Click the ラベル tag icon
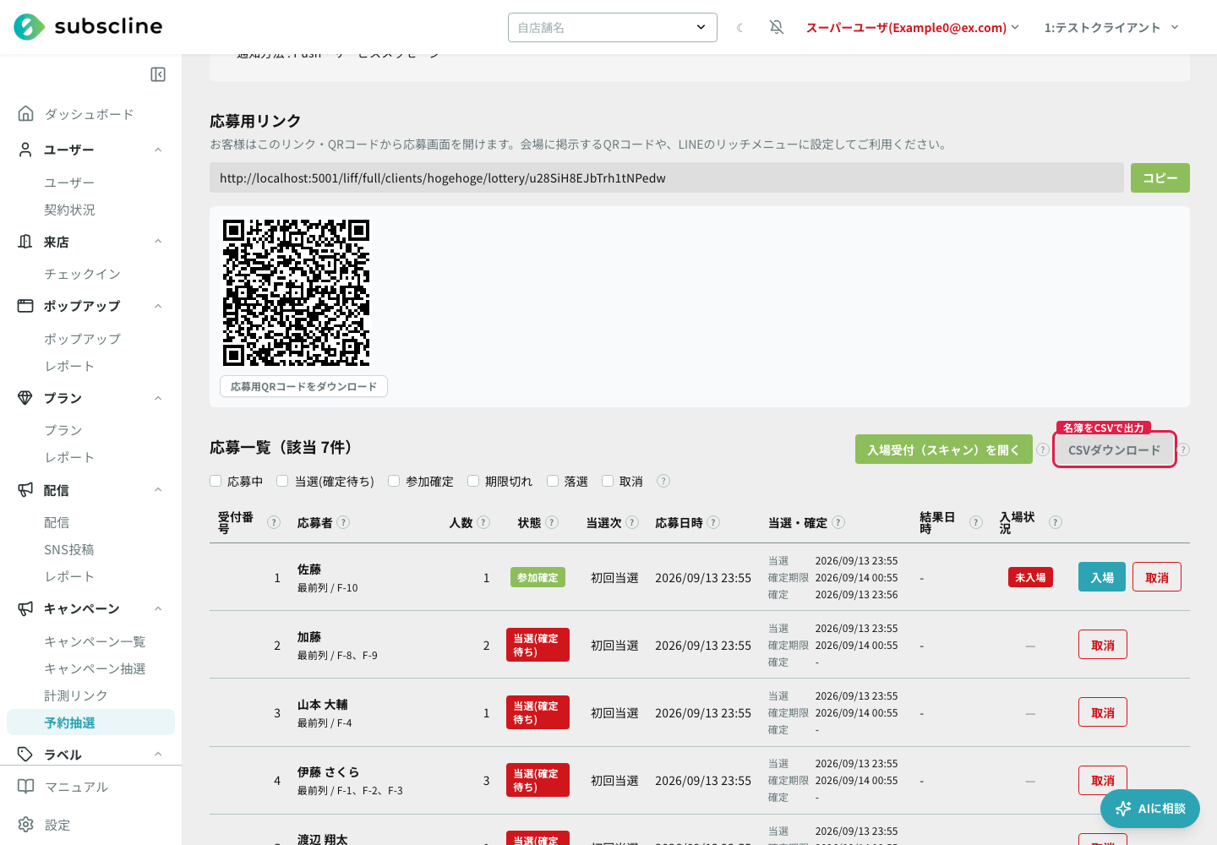Viewport: 1217px width, 845px height. point(26,755)
